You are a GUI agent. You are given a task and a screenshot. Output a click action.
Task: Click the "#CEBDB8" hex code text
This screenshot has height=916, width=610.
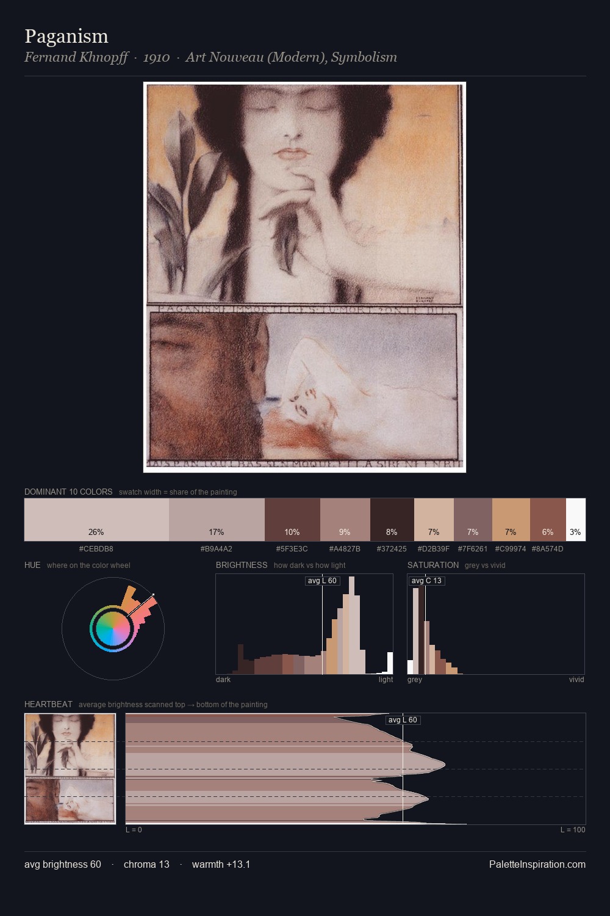coord(96,549)
